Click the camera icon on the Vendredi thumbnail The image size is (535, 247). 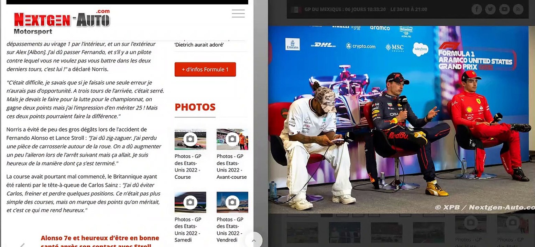click(232, 202)
